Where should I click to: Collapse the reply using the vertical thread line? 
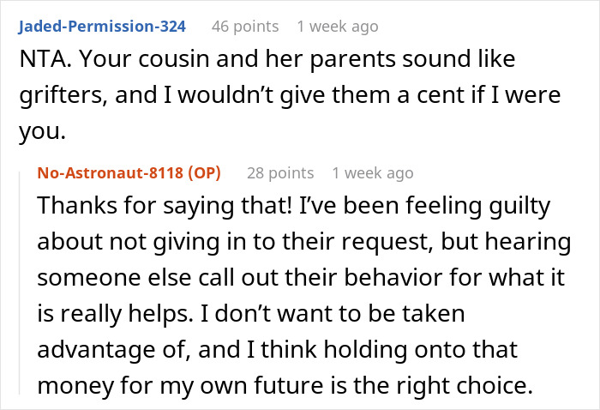19,283
